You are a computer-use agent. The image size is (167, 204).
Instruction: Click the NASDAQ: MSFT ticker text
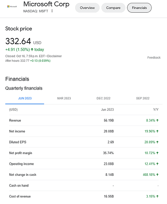click(x=36, y=11)
